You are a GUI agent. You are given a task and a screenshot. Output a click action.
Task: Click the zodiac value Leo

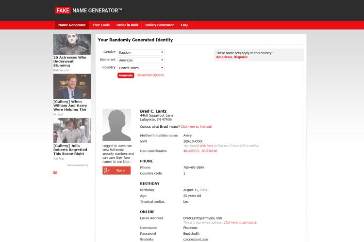[186, 201]
